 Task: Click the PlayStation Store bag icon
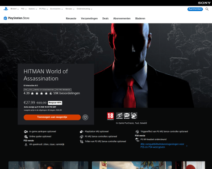[5, 18]
